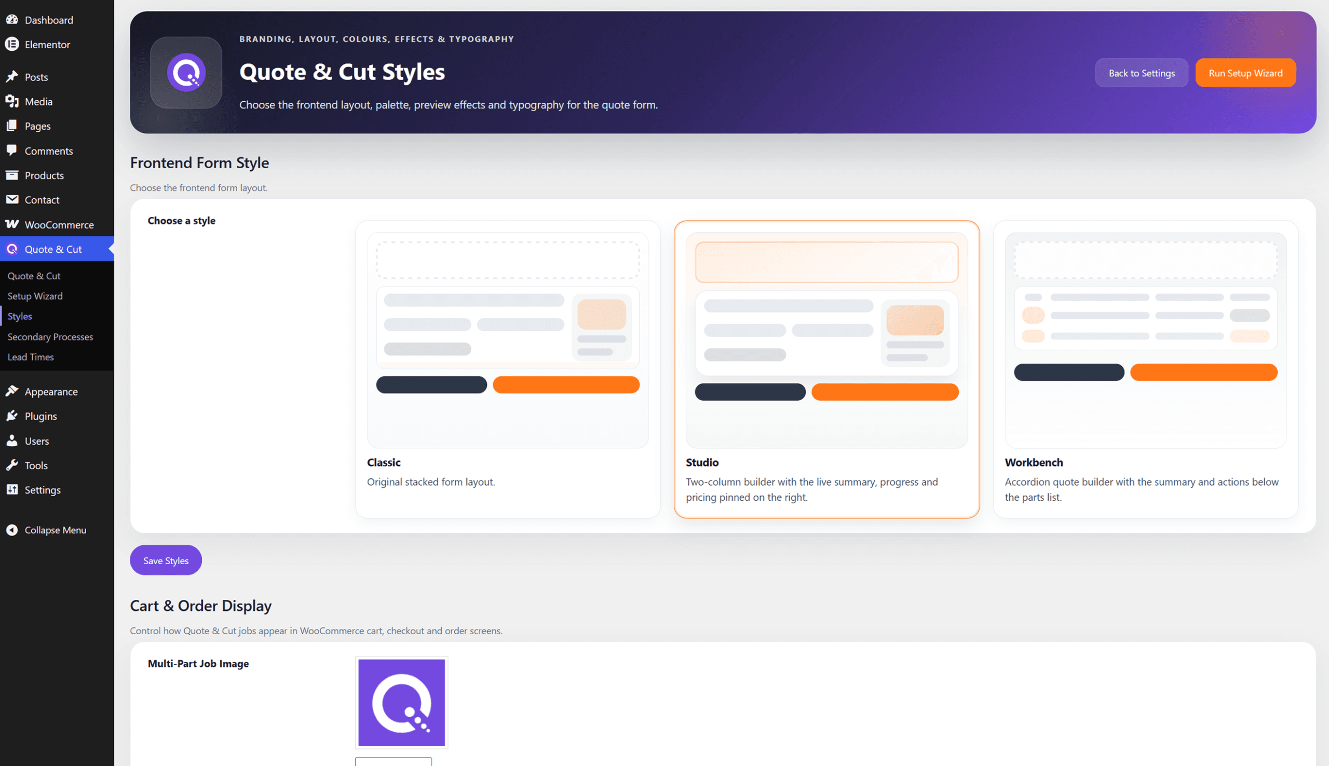
Task: Click the Dashboard gauge icon in sidebar
Action: (12, 20)
